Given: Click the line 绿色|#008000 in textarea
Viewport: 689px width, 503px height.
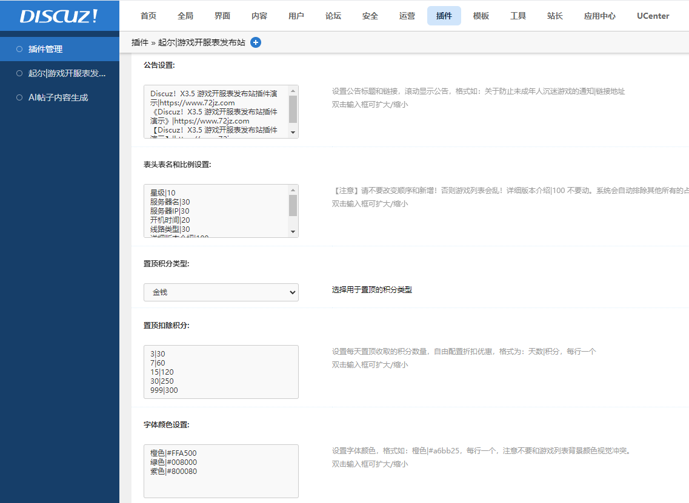Looking at the screenshot, I should [173, 462].
